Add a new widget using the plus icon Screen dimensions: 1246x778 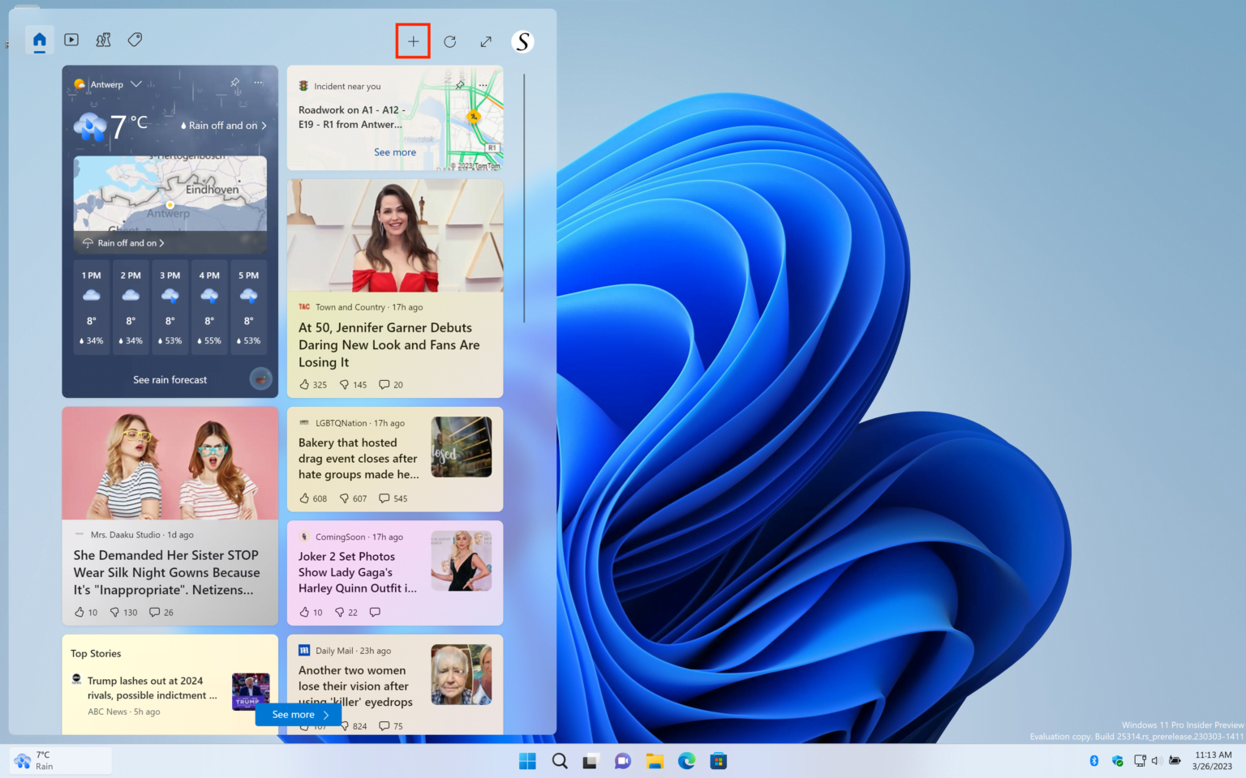click(412, 41)
